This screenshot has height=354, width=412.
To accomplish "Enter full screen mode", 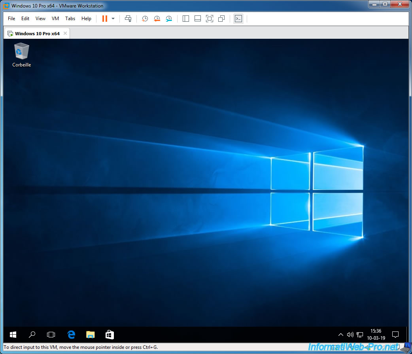I will tap(210, 19).
